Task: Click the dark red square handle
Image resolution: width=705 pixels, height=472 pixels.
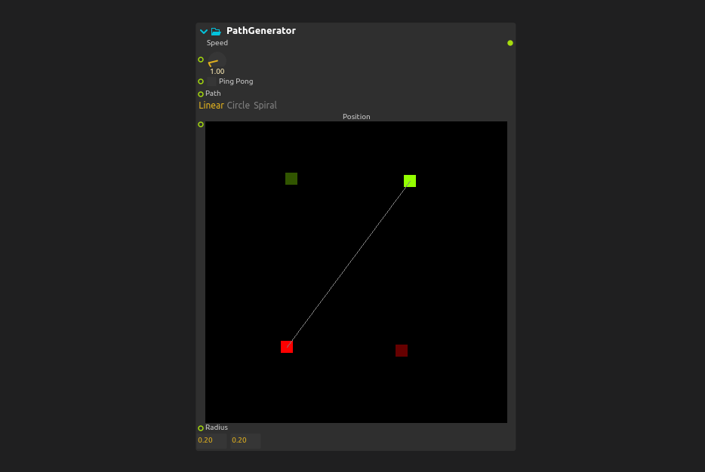Action: click(x=402, y=351)
